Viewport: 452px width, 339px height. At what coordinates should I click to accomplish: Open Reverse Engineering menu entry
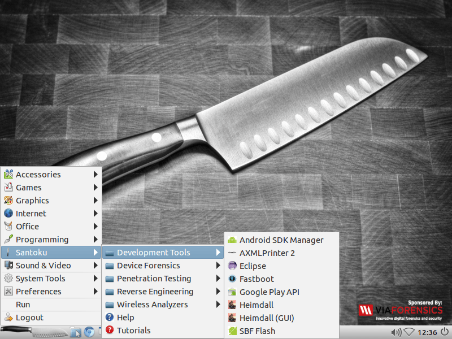pyautogui.click(x=163, y=292)
